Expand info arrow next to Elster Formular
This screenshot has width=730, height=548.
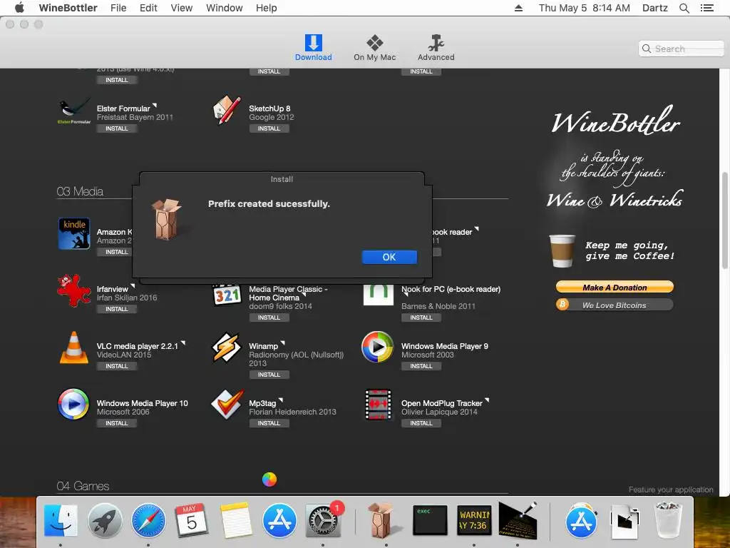pyautogui.click(x=155, y=106)
